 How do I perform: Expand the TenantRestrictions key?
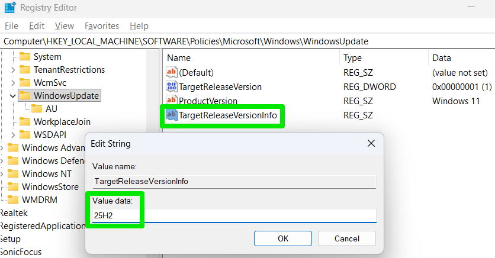coord(13,70)
